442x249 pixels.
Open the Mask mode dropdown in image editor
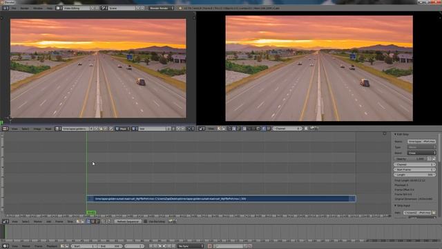tap(122, 129)
